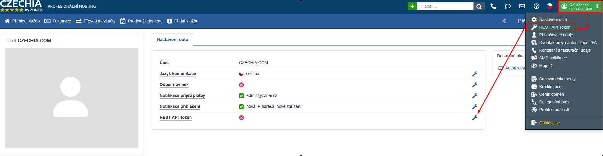
Task: Click the help question mark icon
Action: (x=536, y=6)
